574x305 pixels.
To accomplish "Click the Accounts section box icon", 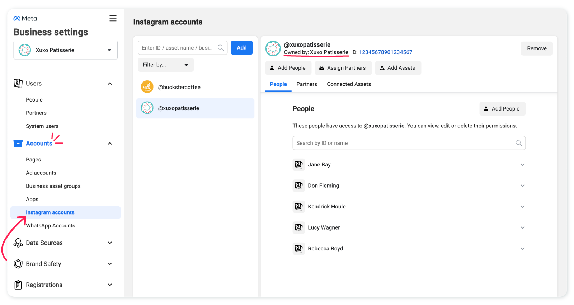I will coord(18,144).
